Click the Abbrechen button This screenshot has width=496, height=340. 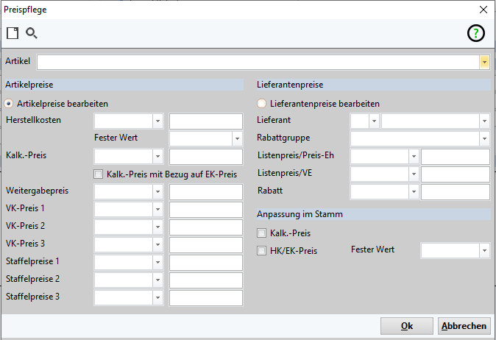point(464,326)
